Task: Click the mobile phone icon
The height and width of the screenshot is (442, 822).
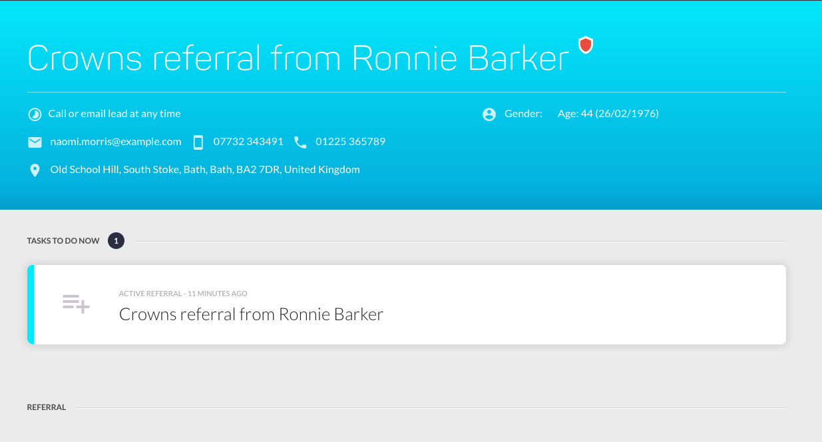Action: coord(198,142)
